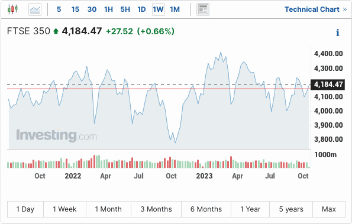Image resolution: width=352 pixels, height=224 pixels.
Task: Select the 30 minute interval
Action: click(x=92, y=9)
